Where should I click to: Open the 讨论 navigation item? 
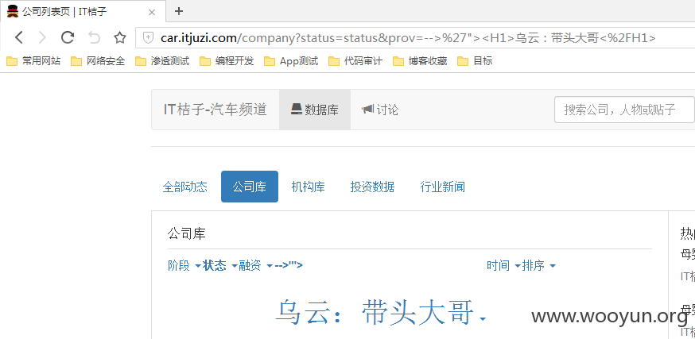point(380,110)
